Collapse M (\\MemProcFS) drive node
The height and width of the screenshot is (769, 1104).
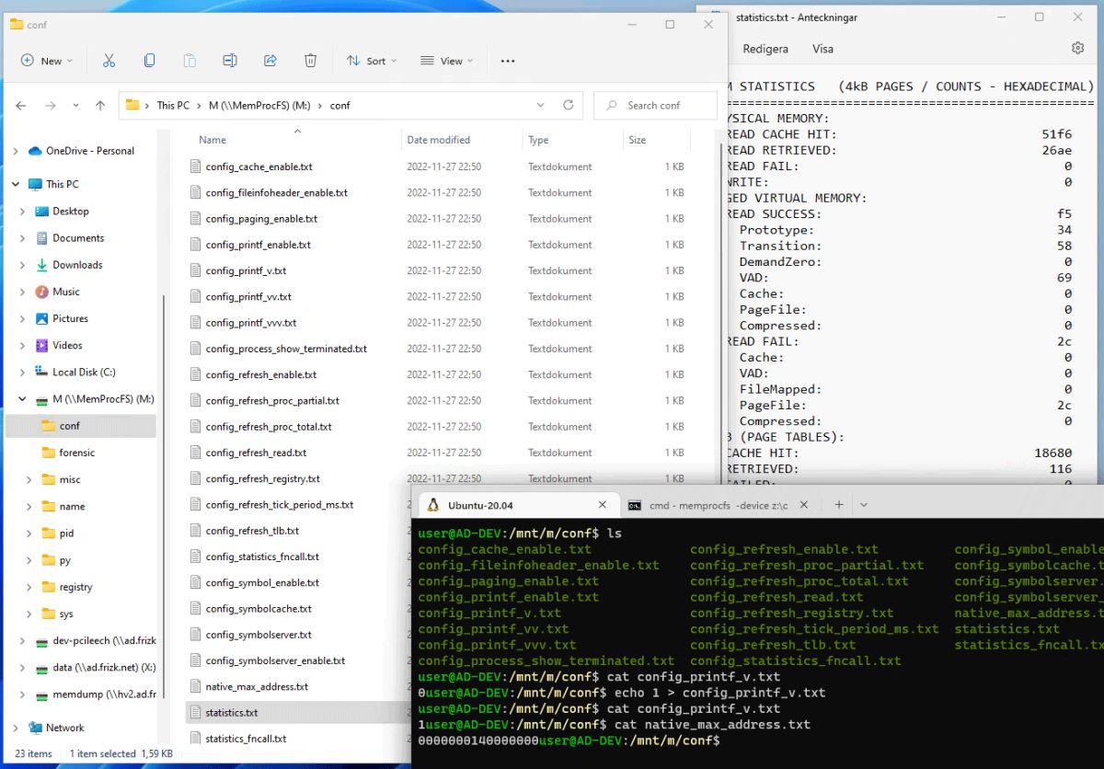pos(23,399)
